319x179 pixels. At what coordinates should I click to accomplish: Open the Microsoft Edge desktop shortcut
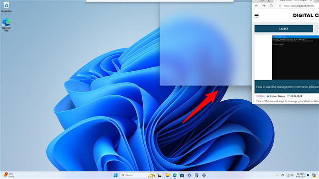(x=6, y=25)
